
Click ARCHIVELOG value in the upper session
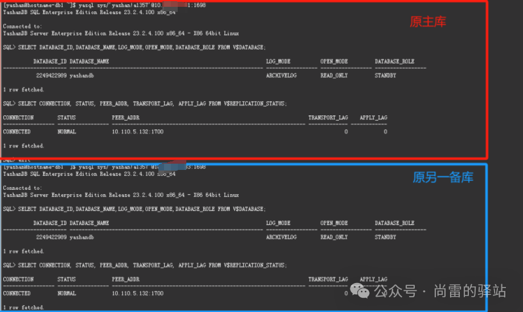tap(281, 76)
